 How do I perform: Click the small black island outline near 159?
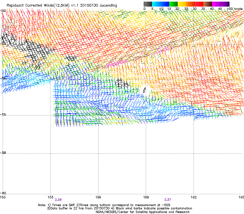coord(144,90)
